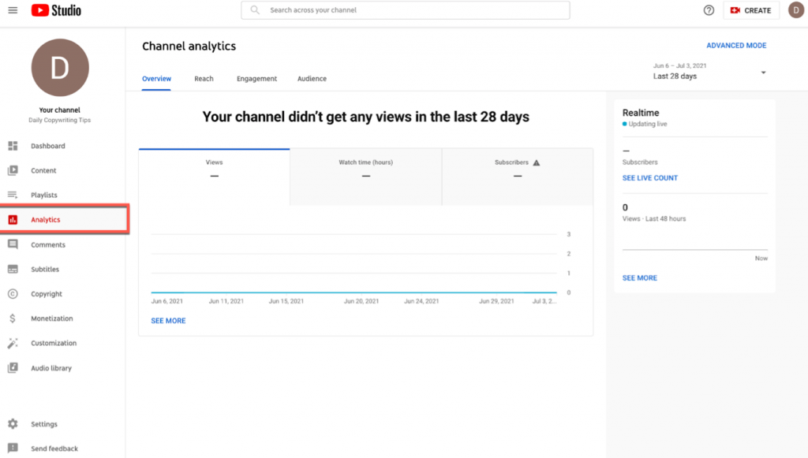This screenshot has height=458, width=808.
Task: Select the Views metric card
Action: [215, 177]
